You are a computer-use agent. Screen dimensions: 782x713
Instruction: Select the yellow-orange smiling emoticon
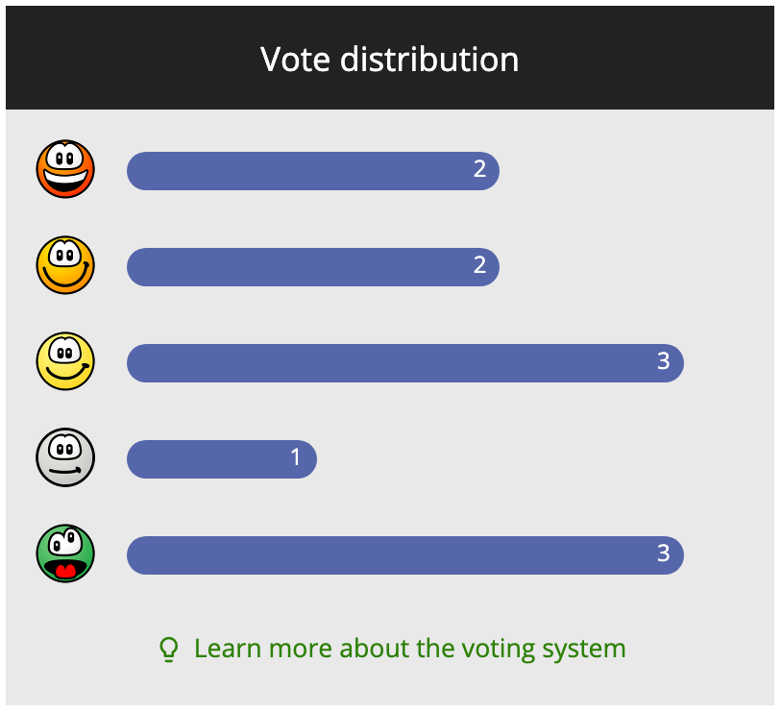pos(65,265)
